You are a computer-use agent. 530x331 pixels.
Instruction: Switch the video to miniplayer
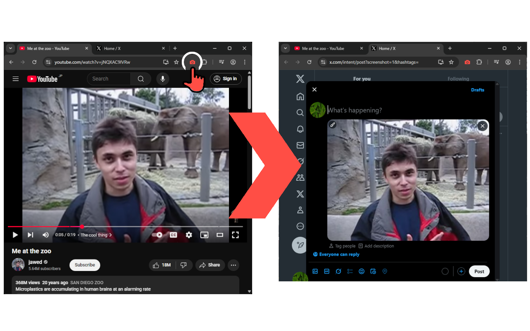[204, 235]
